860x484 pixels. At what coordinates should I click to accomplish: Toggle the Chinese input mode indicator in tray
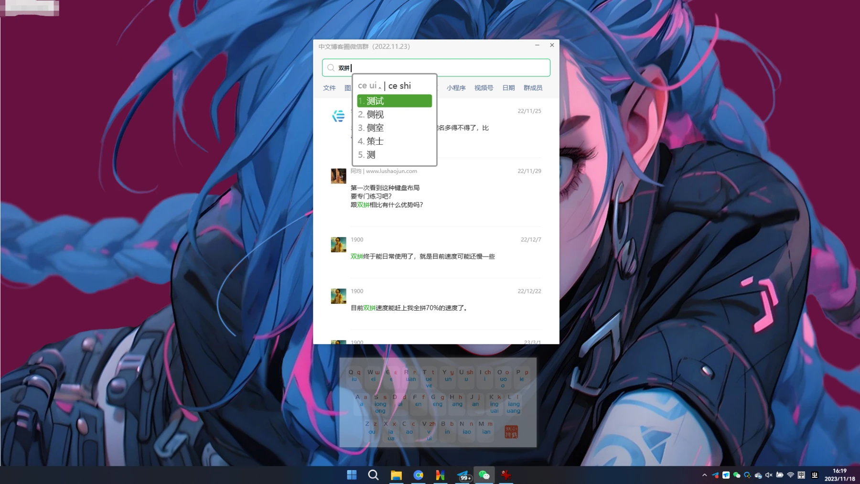801,475
